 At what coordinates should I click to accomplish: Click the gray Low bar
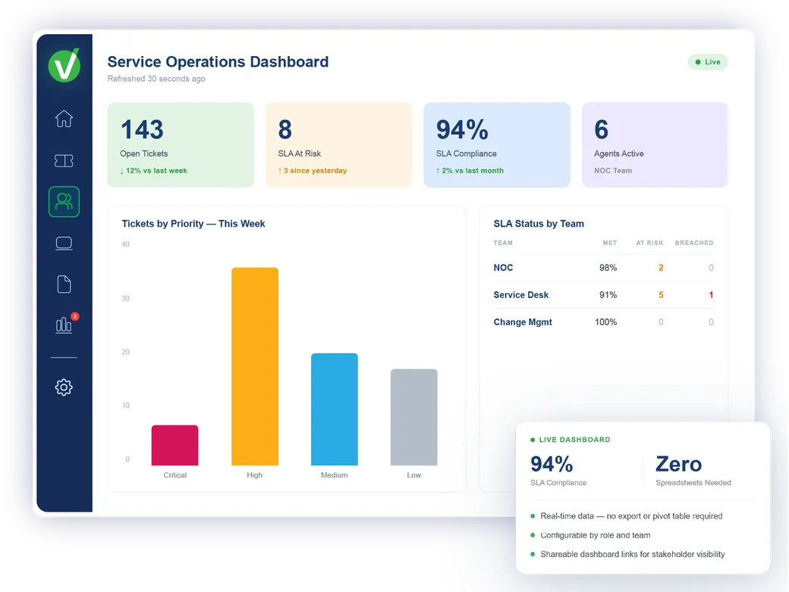click(x=413, y=417)
